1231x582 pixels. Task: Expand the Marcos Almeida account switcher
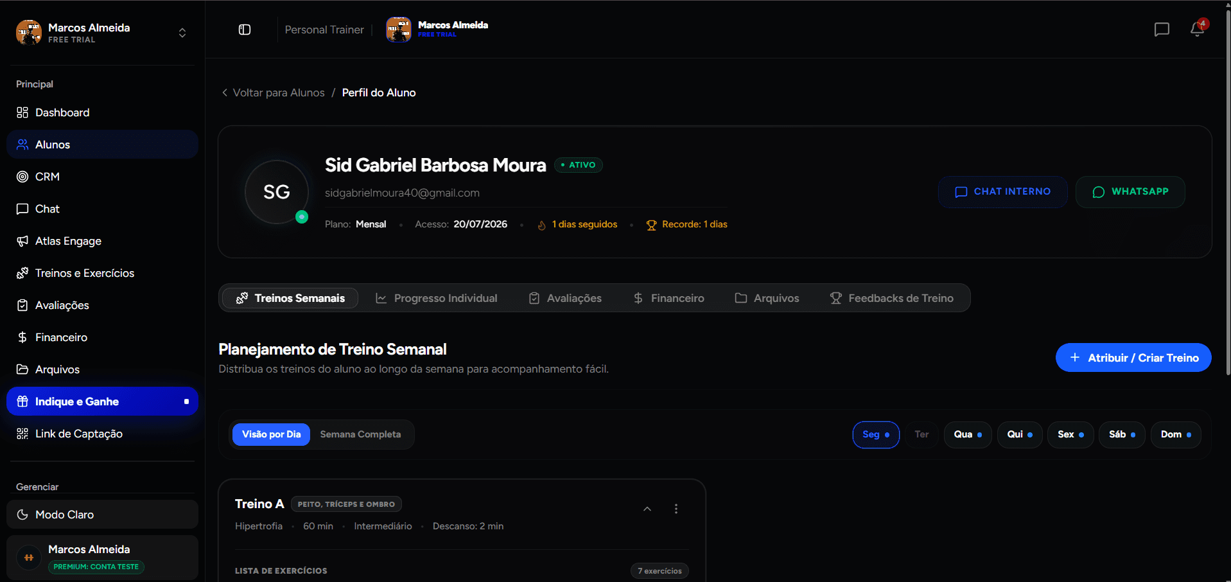pyautogui.click(x=182, y=33)
